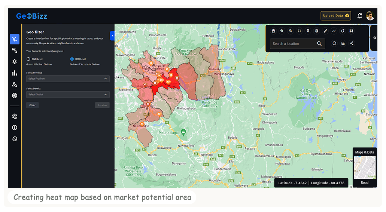The image size is (386, 212).
Task: Click the refresh arrow with plus tool
Action: coord(343,31)
